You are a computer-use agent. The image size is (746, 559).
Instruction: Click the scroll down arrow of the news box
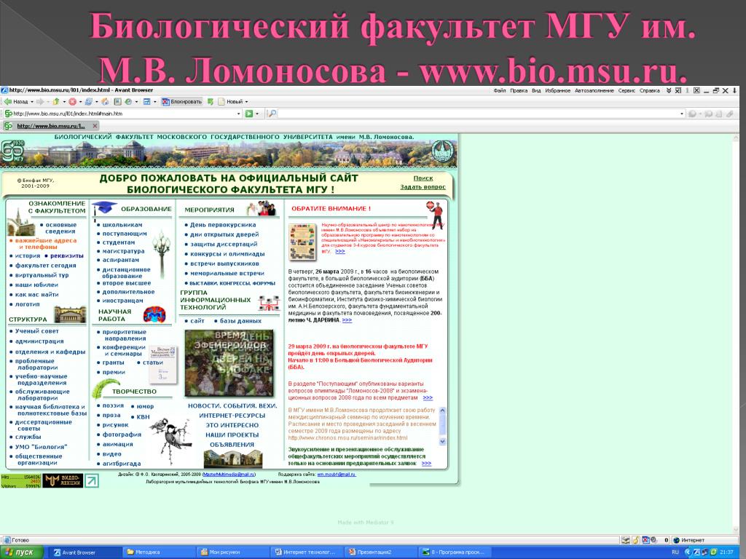pyautogui.click(x=442, y=441)
